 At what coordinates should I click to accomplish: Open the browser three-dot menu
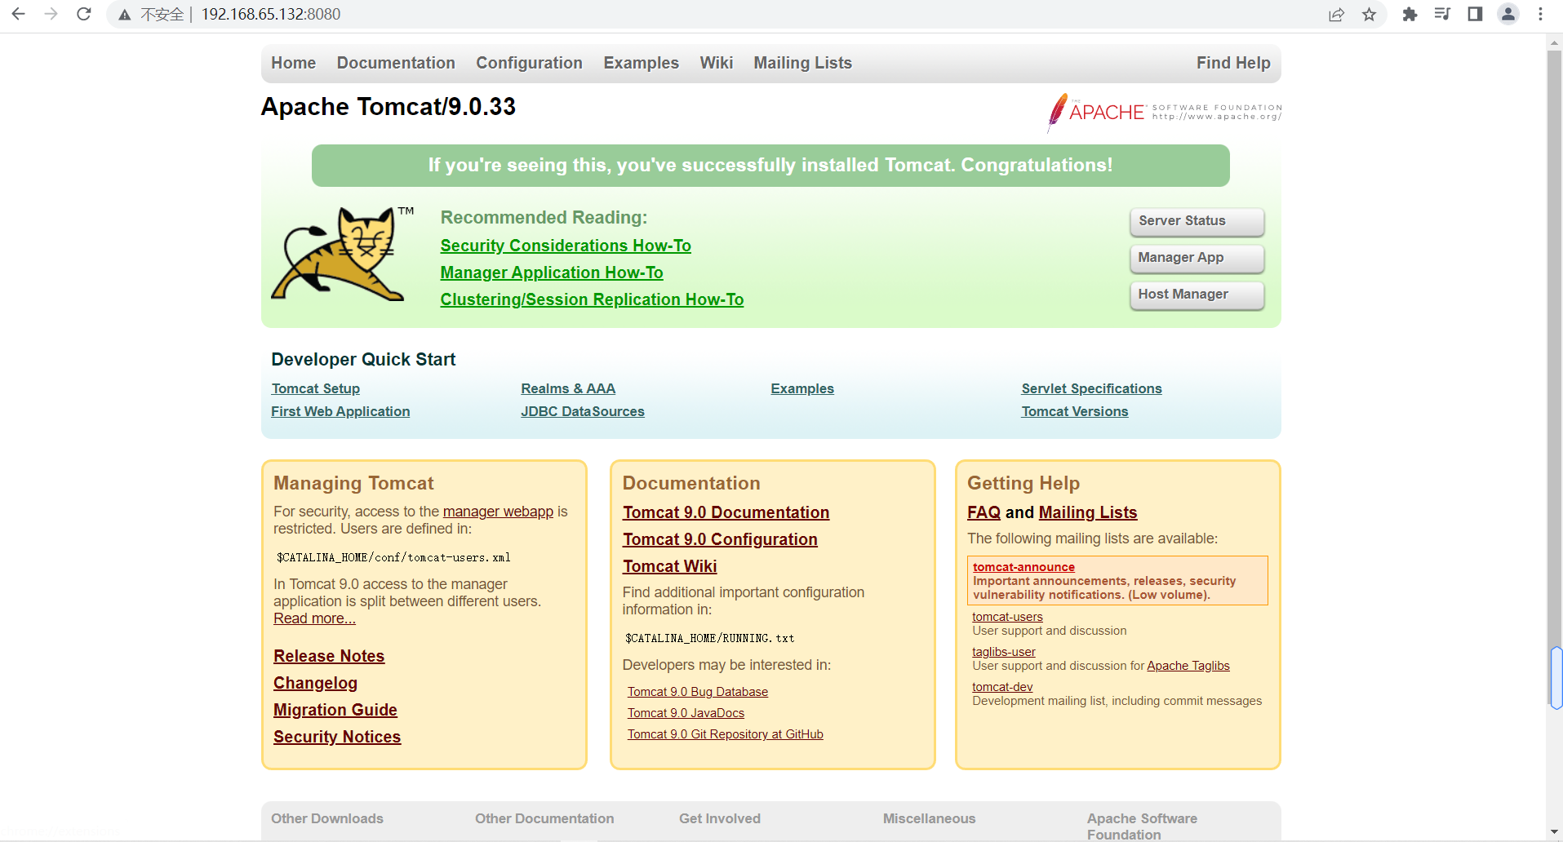coord(1540,14)
